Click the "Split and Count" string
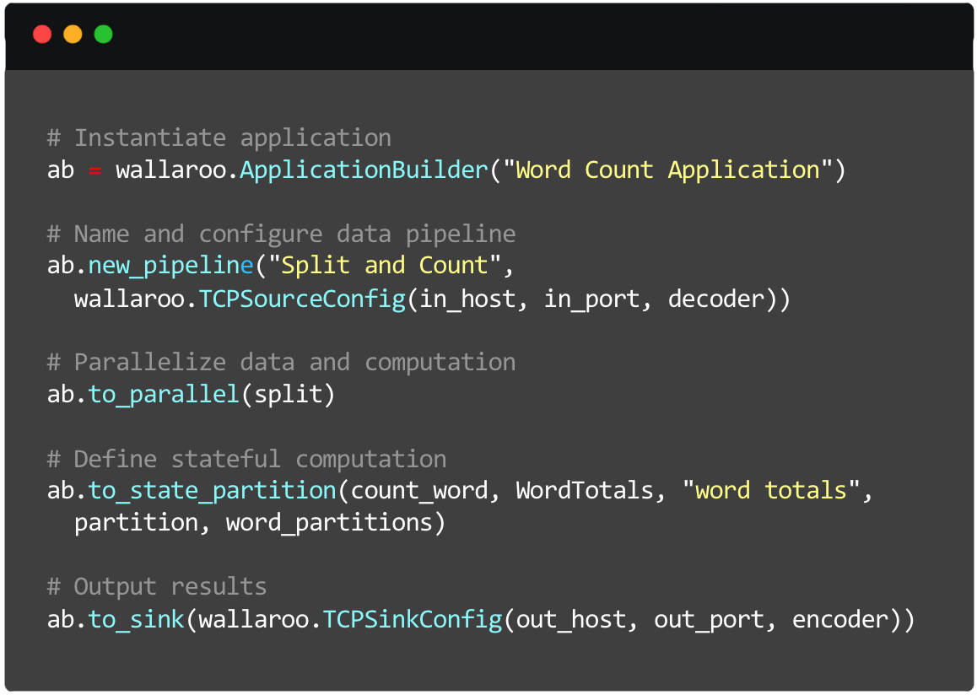Viewport: 977px width, 695px height. point(385,266)
